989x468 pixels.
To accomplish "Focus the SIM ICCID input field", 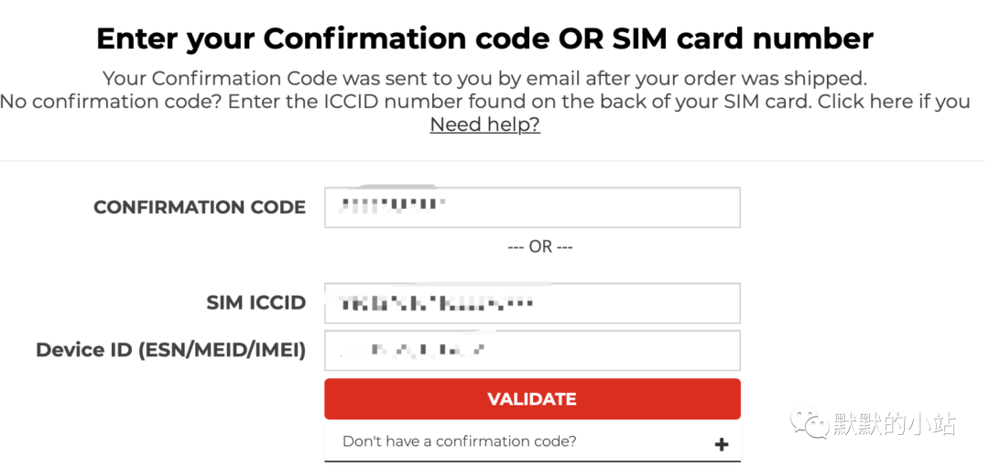I will (x=532, y=303).
